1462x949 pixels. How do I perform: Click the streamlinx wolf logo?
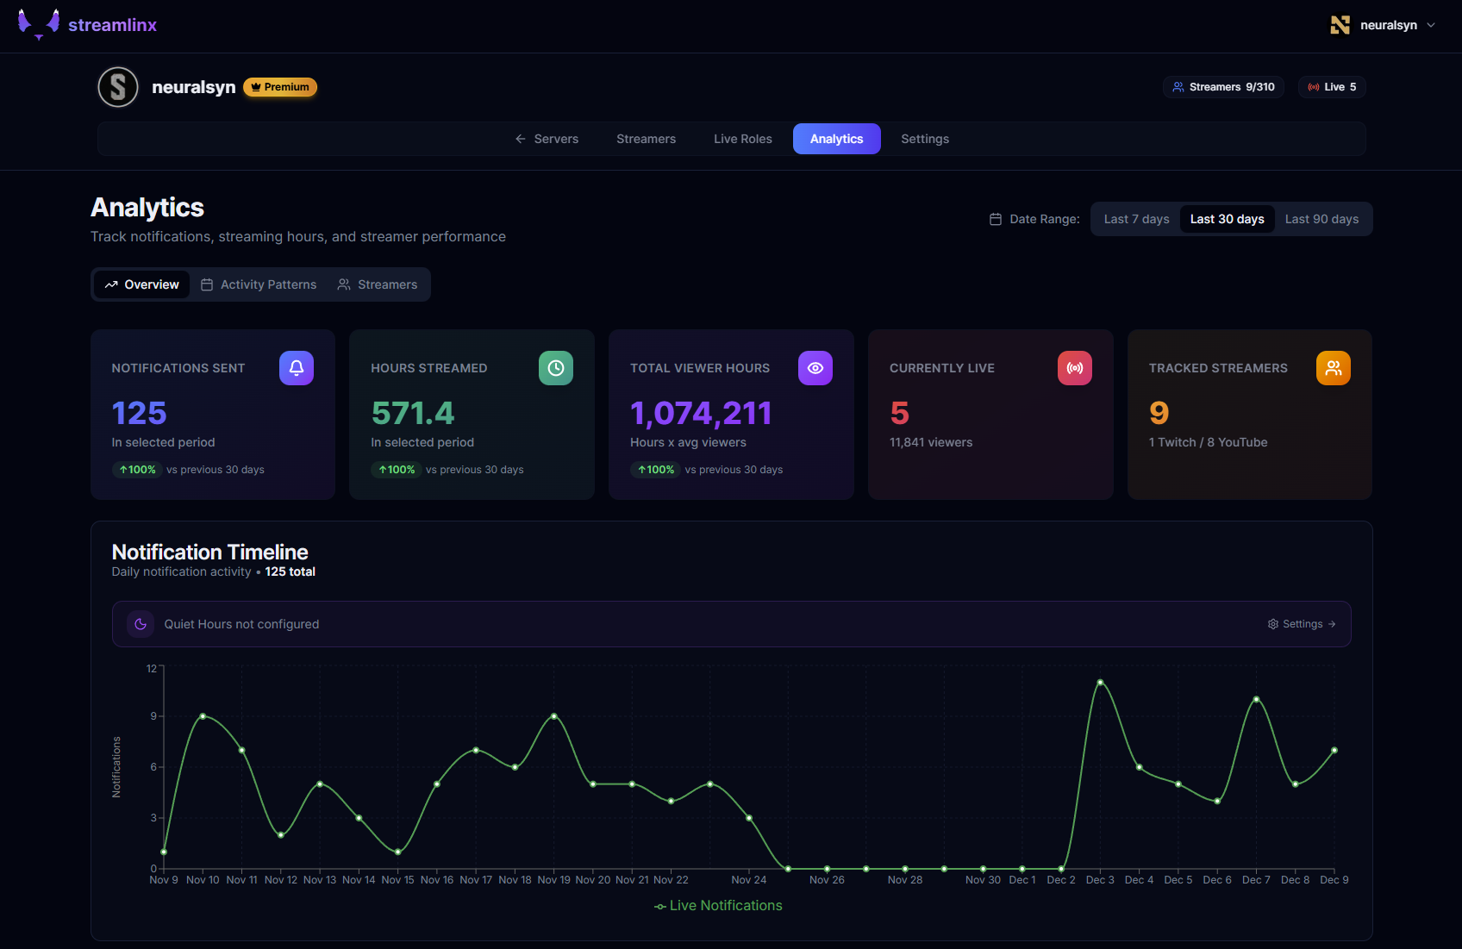pos(39,24)
